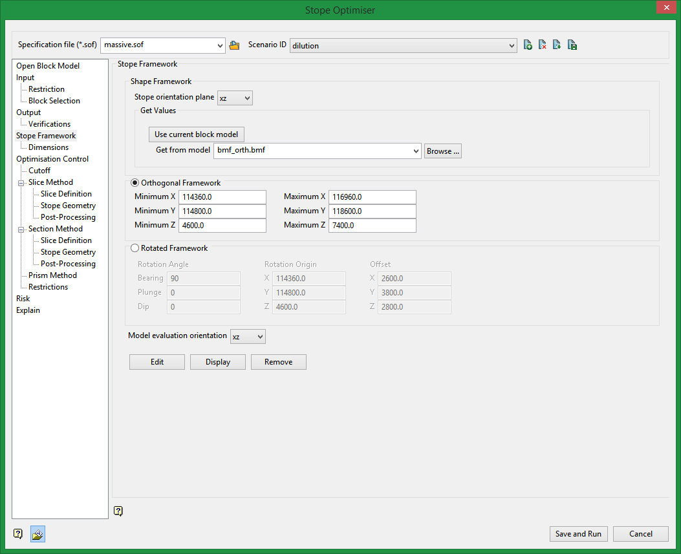Open the Get from model dropdown
The height and width of the screenshot is (554, 681).
[x=415, y=151]
